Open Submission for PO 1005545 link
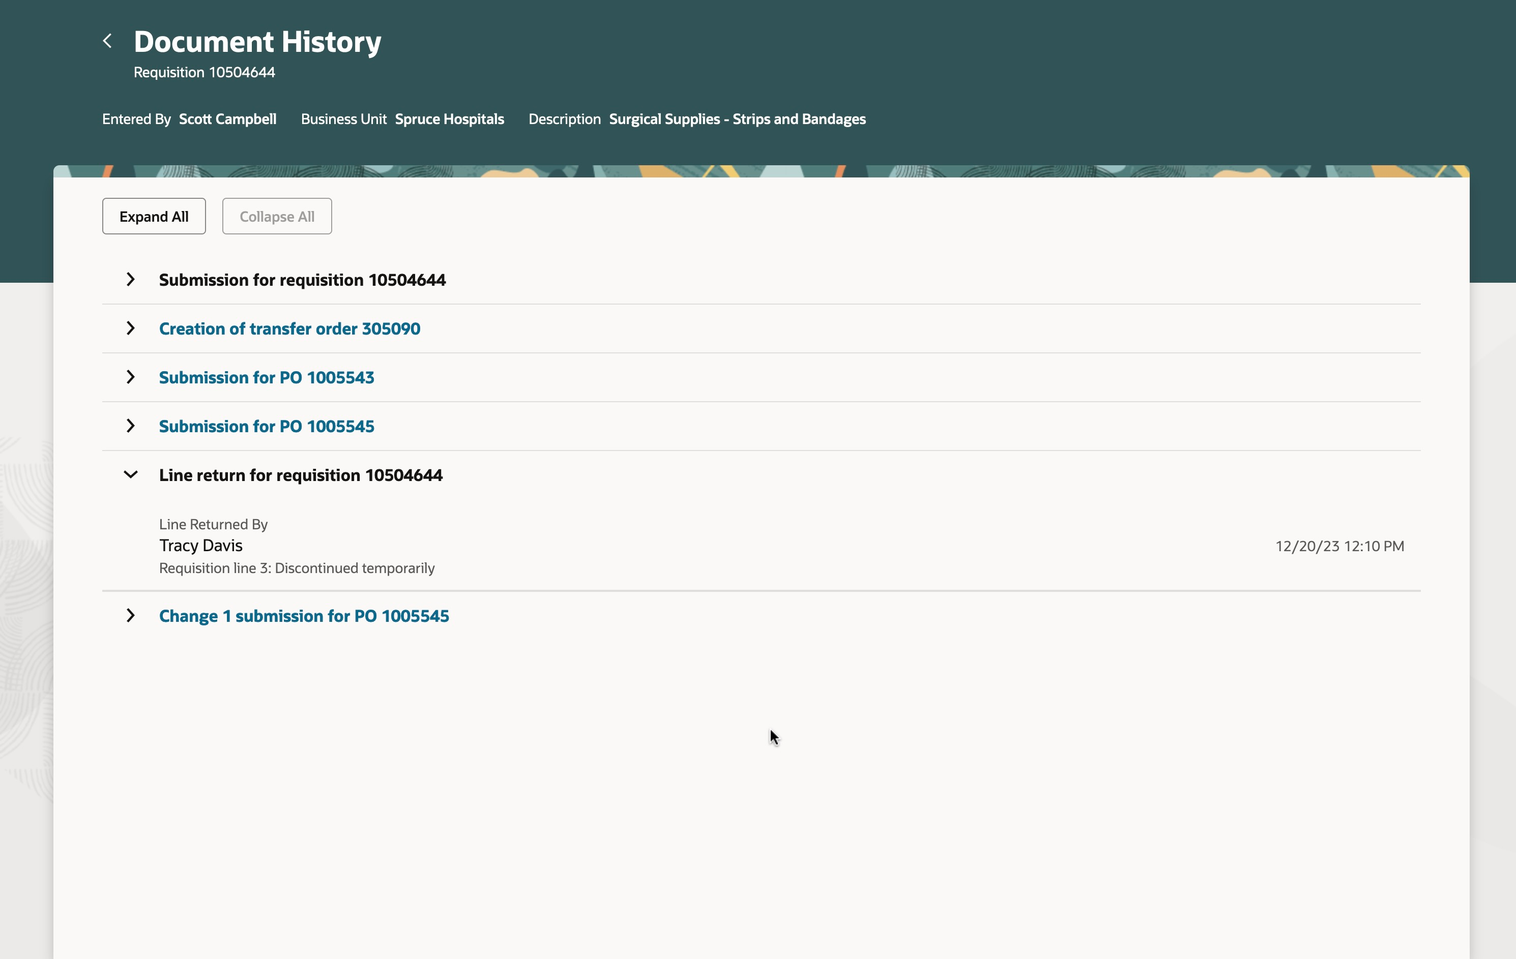1516x959 pixels. pyautogui.click(x=266, y=426)
